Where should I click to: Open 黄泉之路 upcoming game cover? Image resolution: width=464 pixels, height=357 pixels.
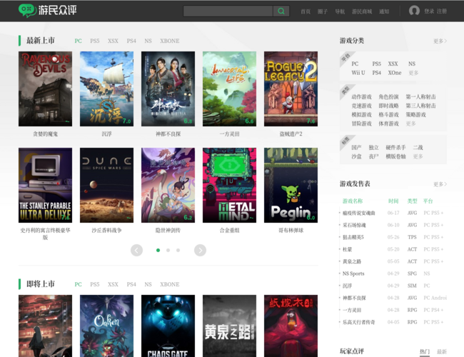229,326
